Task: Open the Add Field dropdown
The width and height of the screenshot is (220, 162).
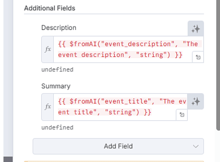Action: coord(118,146)
